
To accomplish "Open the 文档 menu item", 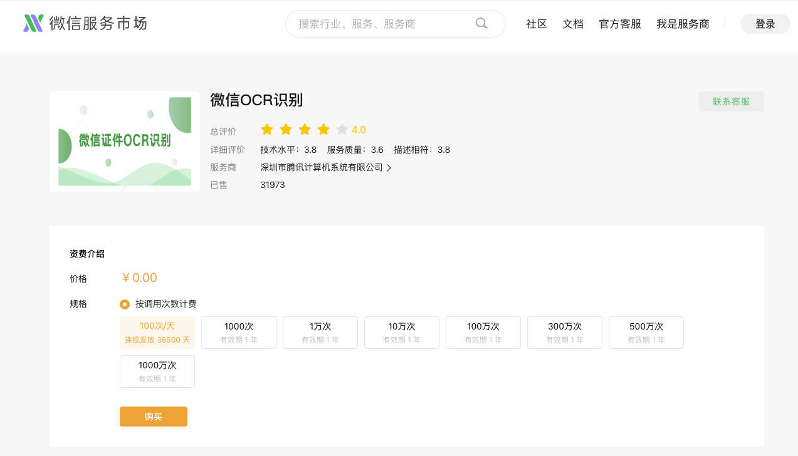I will coord(573,24).
